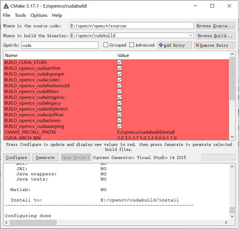Open the Tools menu
Viewport: 239px width, 229px height.
pos(20,15)
